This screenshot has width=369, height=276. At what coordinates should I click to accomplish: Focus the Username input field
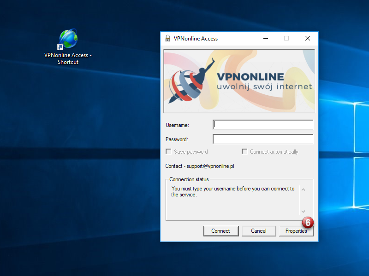[263, 125]
